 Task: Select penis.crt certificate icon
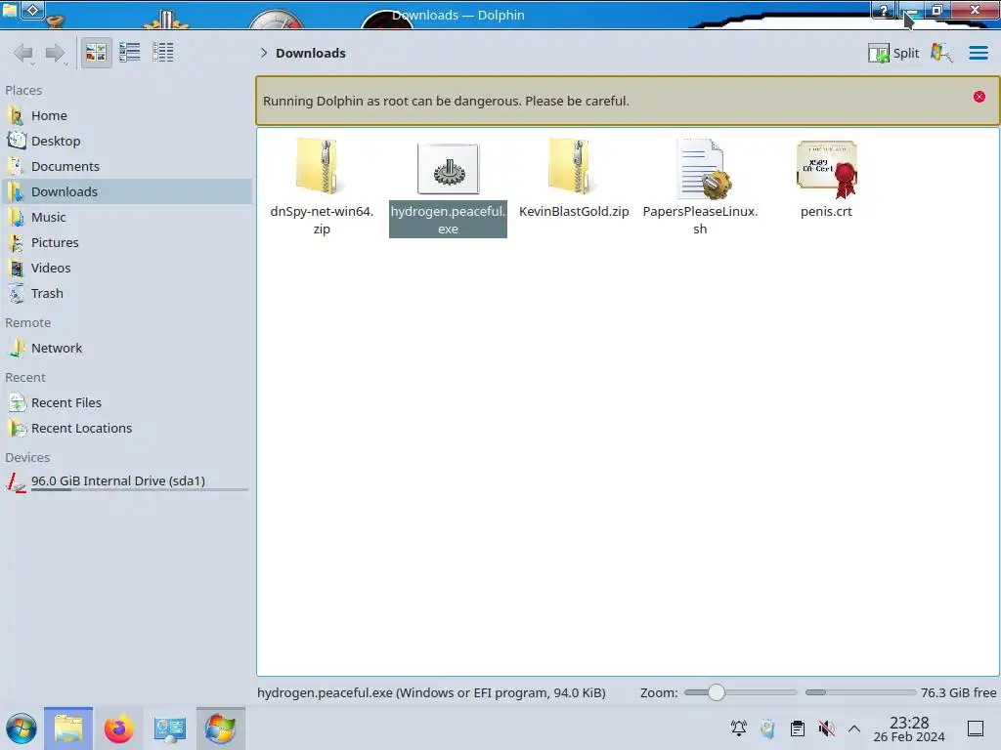tap(827, 169)
